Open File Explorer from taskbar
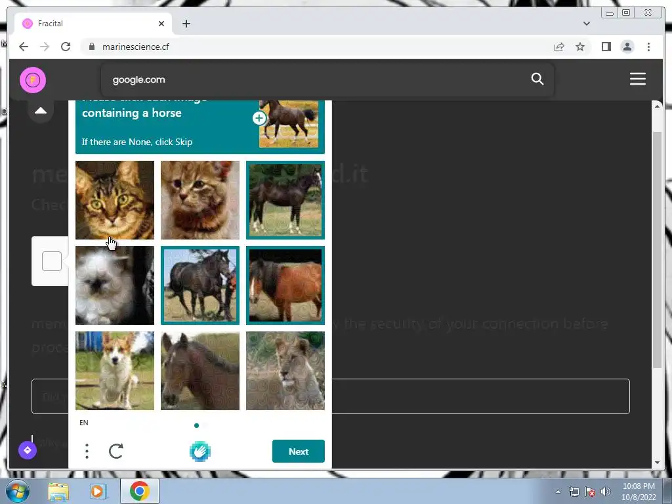 (58, 492)
